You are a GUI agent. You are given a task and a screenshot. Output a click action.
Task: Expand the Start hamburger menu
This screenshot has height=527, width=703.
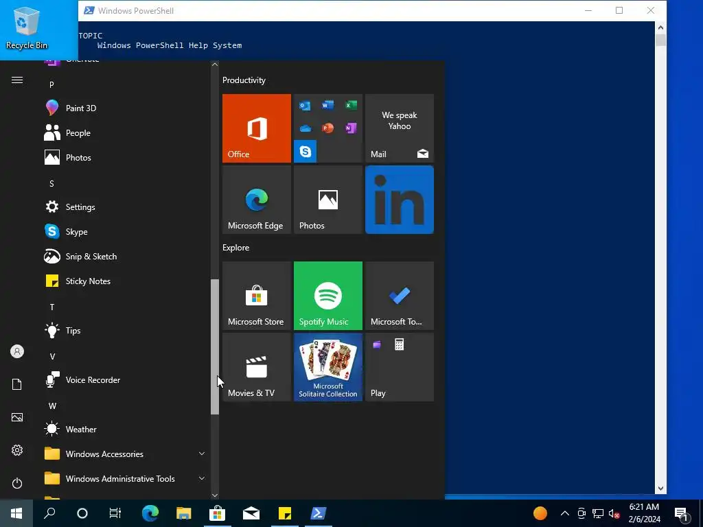pos(17,80)
